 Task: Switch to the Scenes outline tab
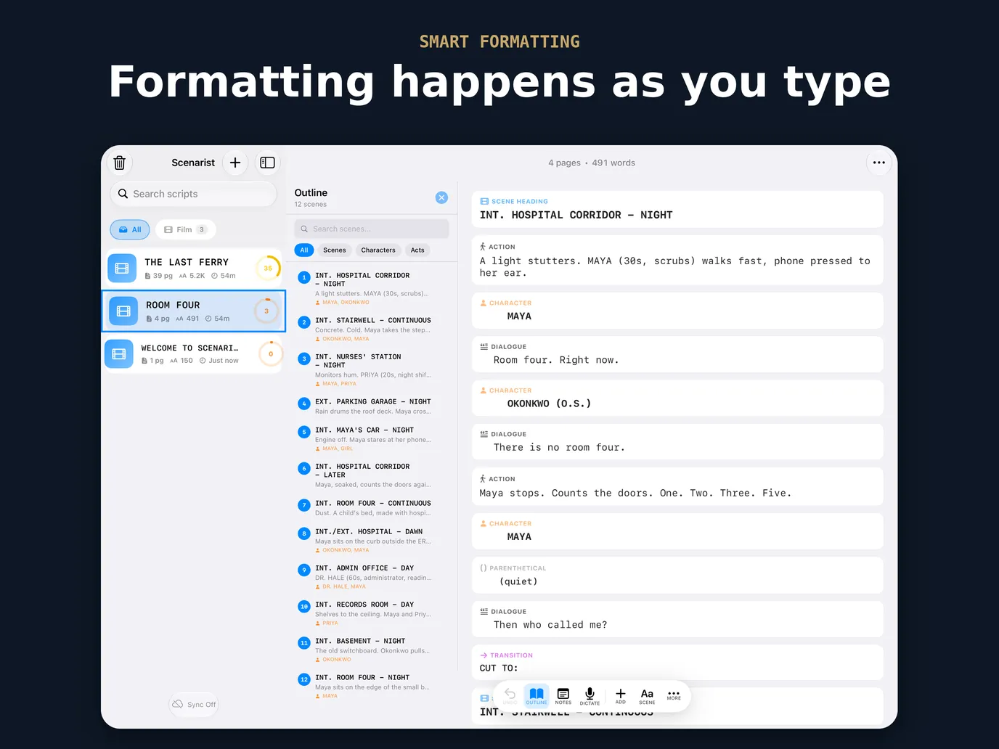pos(335,250)
